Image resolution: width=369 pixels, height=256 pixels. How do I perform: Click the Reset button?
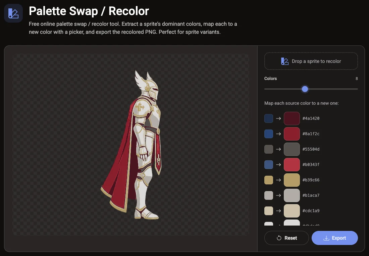(x=286, y=238)
